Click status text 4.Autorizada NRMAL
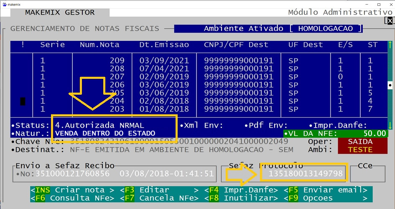Image resolution: width=395 pixels, height=209 pixels. [99, 125]
